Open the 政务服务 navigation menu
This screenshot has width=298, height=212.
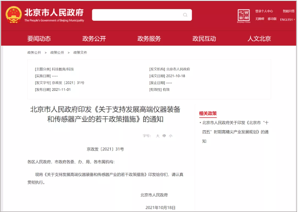(x=149, y=39)
